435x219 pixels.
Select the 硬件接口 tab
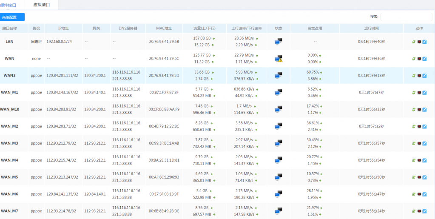pos(10,5)
